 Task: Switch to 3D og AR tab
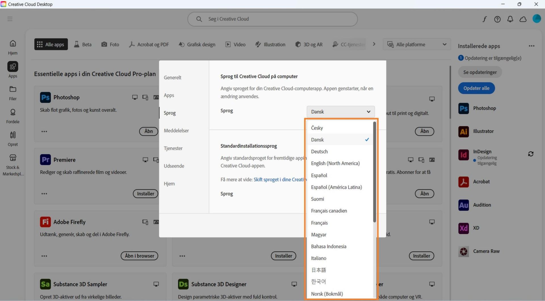click(x=309, y=45)
